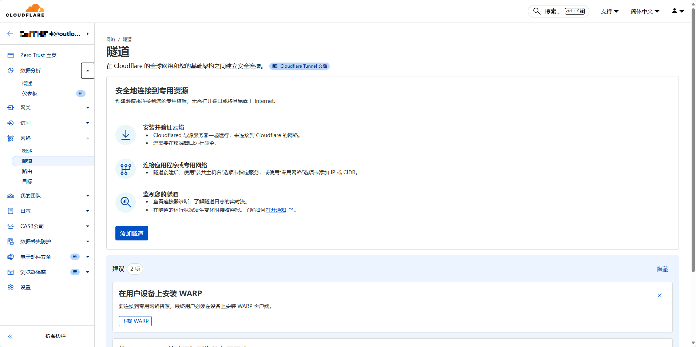Click the Zero Trust 主页 icon

pos(11,55)
